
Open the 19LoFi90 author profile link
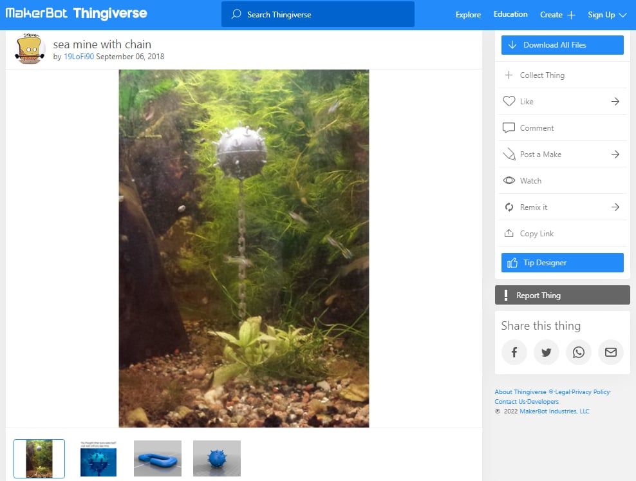[x=79, y=57]
